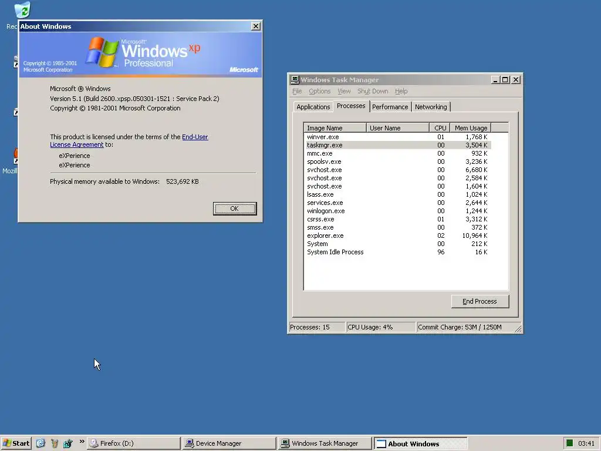Sort processes by CPU column header

(440, 127)
